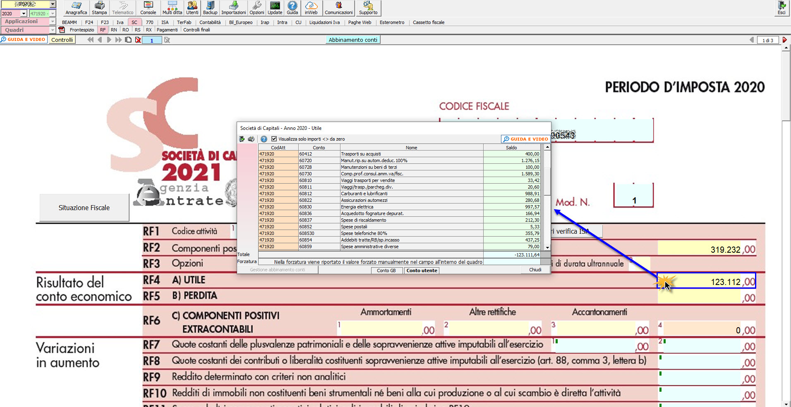This screenshot has height=407, width=791.
Task: Click the Conto utente button
Action: 422,271
